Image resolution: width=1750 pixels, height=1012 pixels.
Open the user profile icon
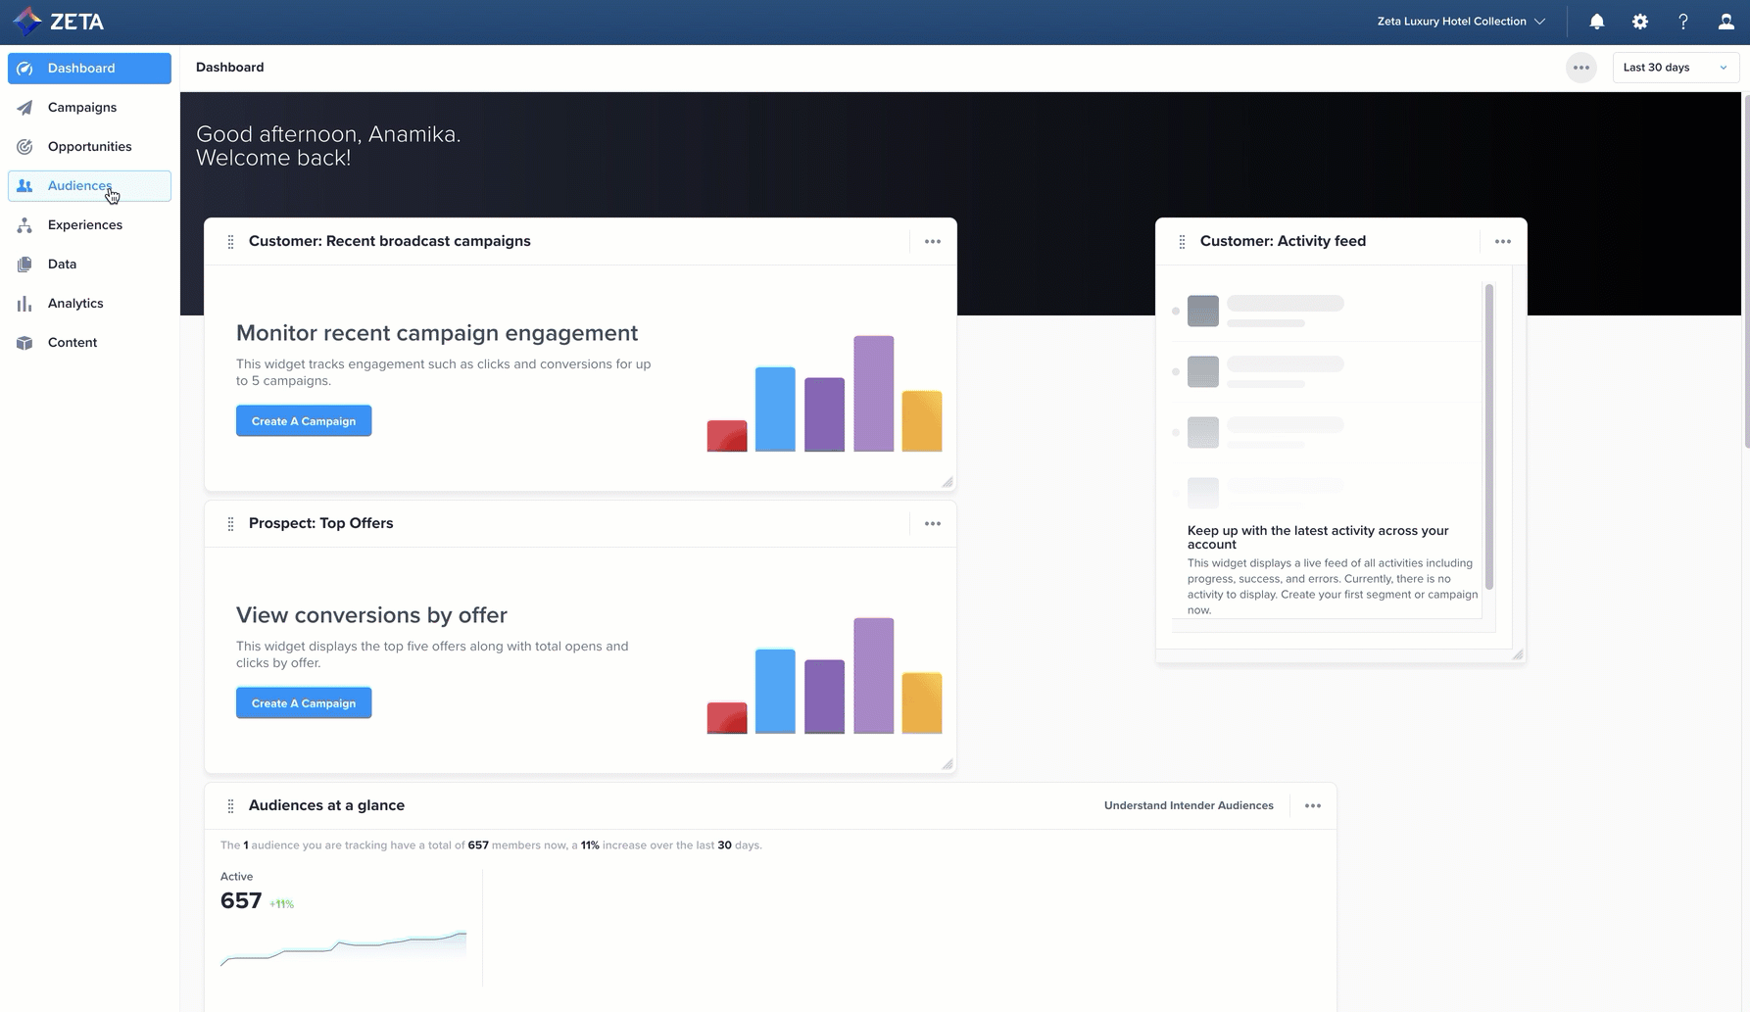click(1726, 22)
